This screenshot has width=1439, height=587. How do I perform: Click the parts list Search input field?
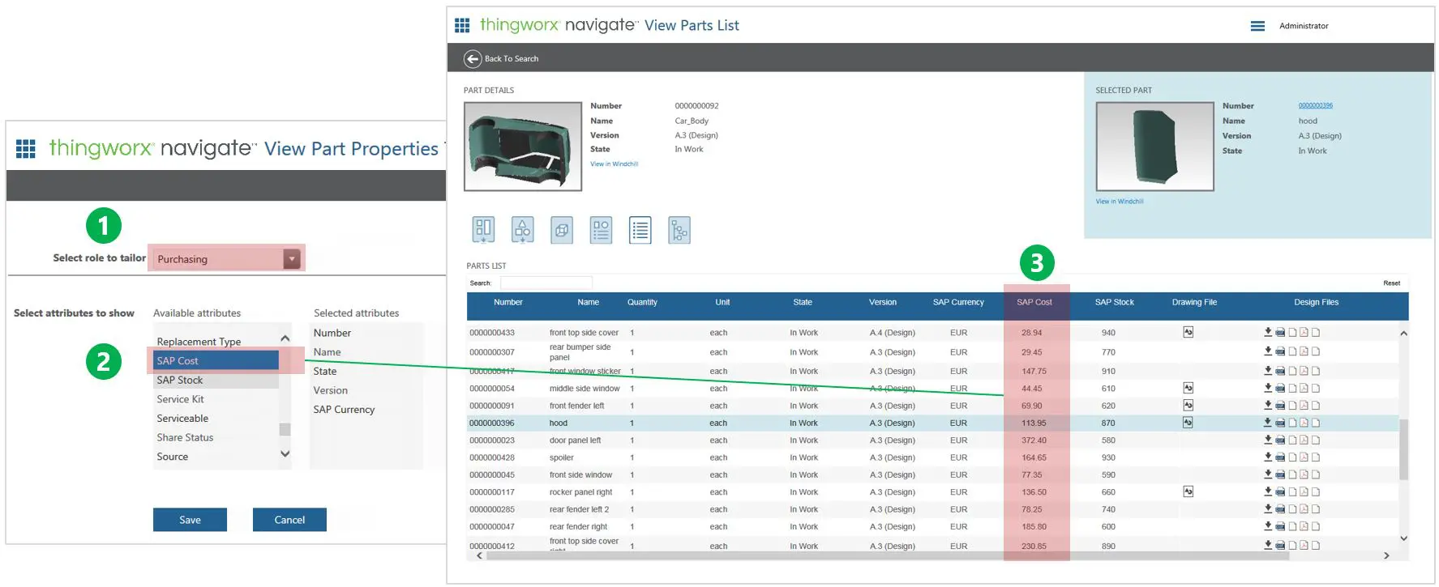point(546,283)
